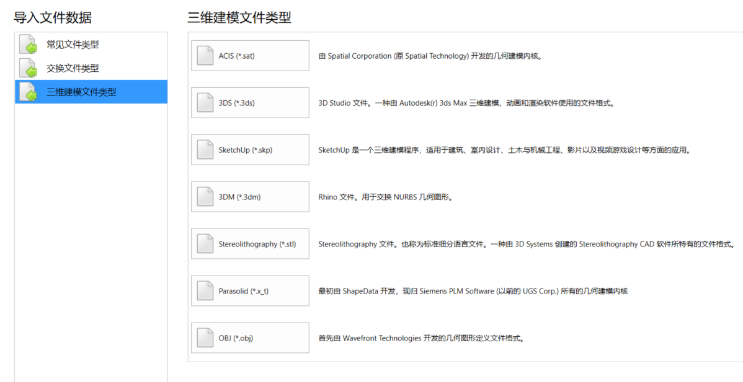Import a Stereolithography (*.stl) file
Image resolution: width=743 pixels, height=382 pixels.
pyautogui.click(x=250, y=244)
